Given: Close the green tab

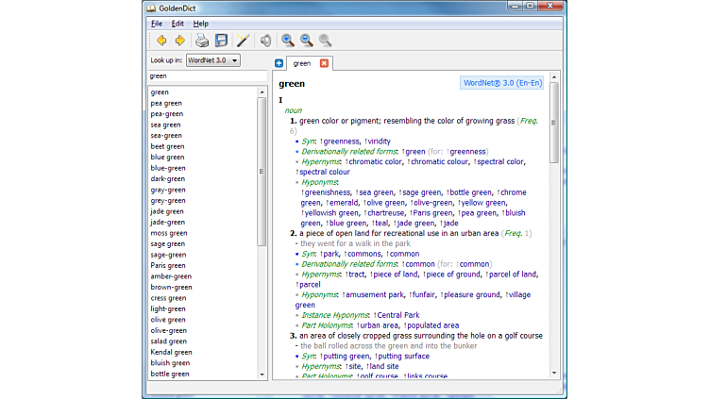Looking at the screenshot, I should click(324, 63).
